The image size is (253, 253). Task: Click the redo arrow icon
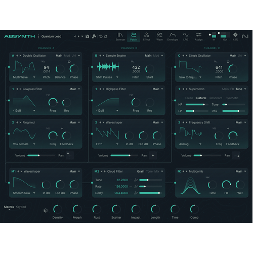106,36
